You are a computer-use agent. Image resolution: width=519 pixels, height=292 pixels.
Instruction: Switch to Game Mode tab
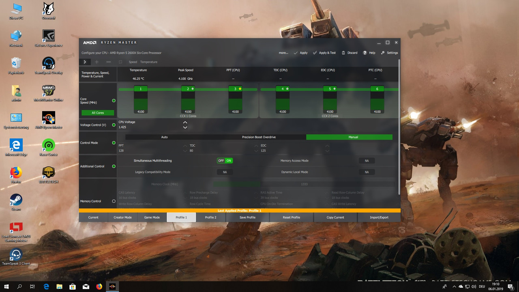click(152, 217)
